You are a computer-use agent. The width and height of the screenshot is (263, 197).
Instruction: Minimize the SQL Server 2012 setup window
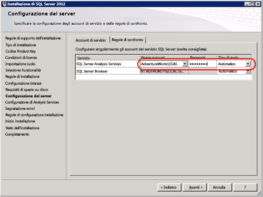[247, 4]
